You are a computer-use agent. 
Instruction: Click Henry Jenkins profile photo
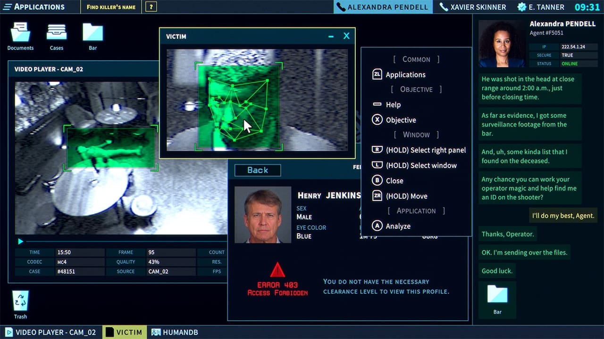tap(263, 215)
